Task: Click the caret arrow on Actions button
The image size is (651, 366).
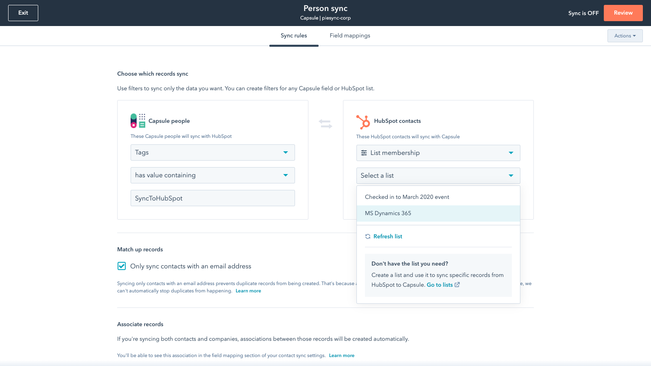Action: click(634, 36)
